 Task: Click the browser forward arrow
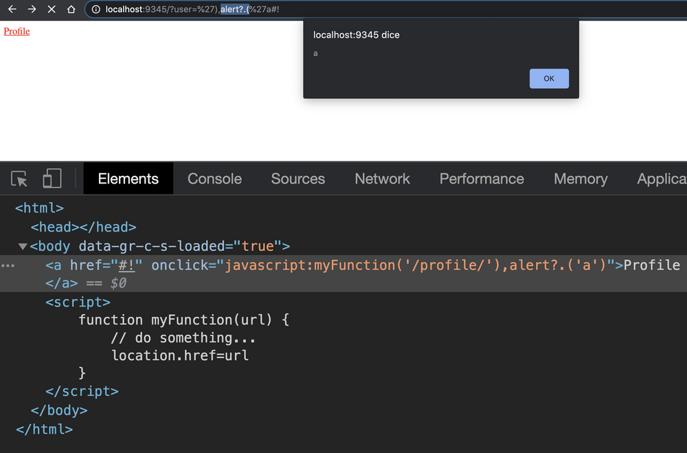click(32, 10)
